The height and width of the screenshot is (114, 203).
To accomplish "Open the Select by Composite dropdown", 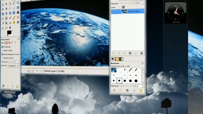I will click(x=14, y=66).
